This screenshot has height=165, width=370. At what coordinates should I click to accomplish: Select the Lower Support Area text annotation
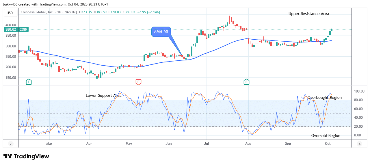click(103, 95)
